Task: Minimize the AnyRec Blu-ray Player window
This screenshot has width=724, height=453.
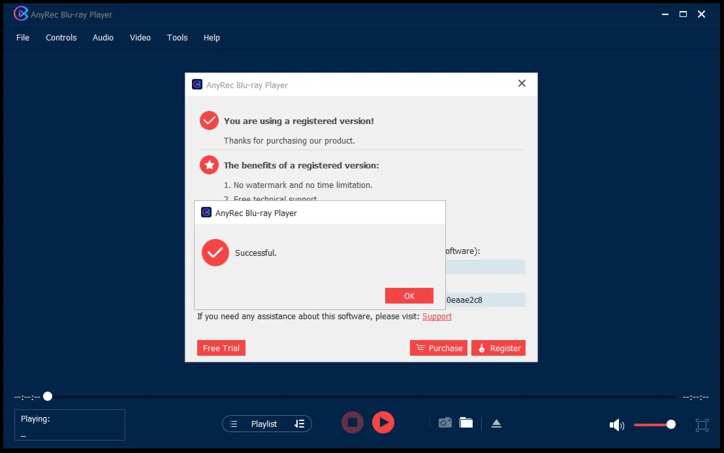Action: (x=665, y=14)
